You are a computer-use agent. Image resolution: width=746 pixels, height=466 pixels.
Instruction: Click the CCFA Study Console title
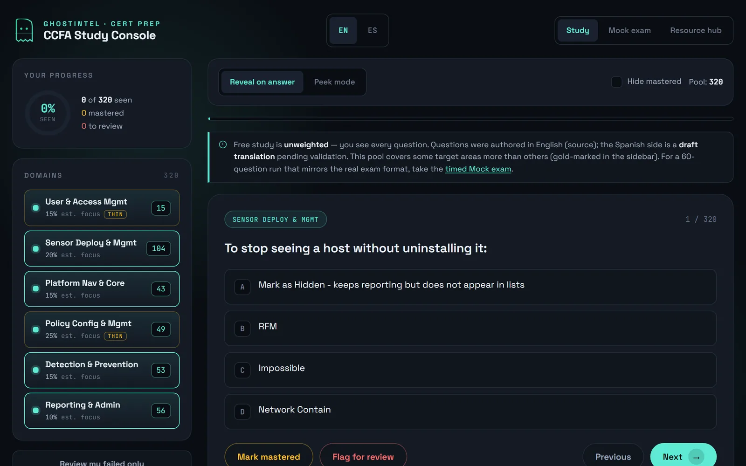[x=99, y=35]
